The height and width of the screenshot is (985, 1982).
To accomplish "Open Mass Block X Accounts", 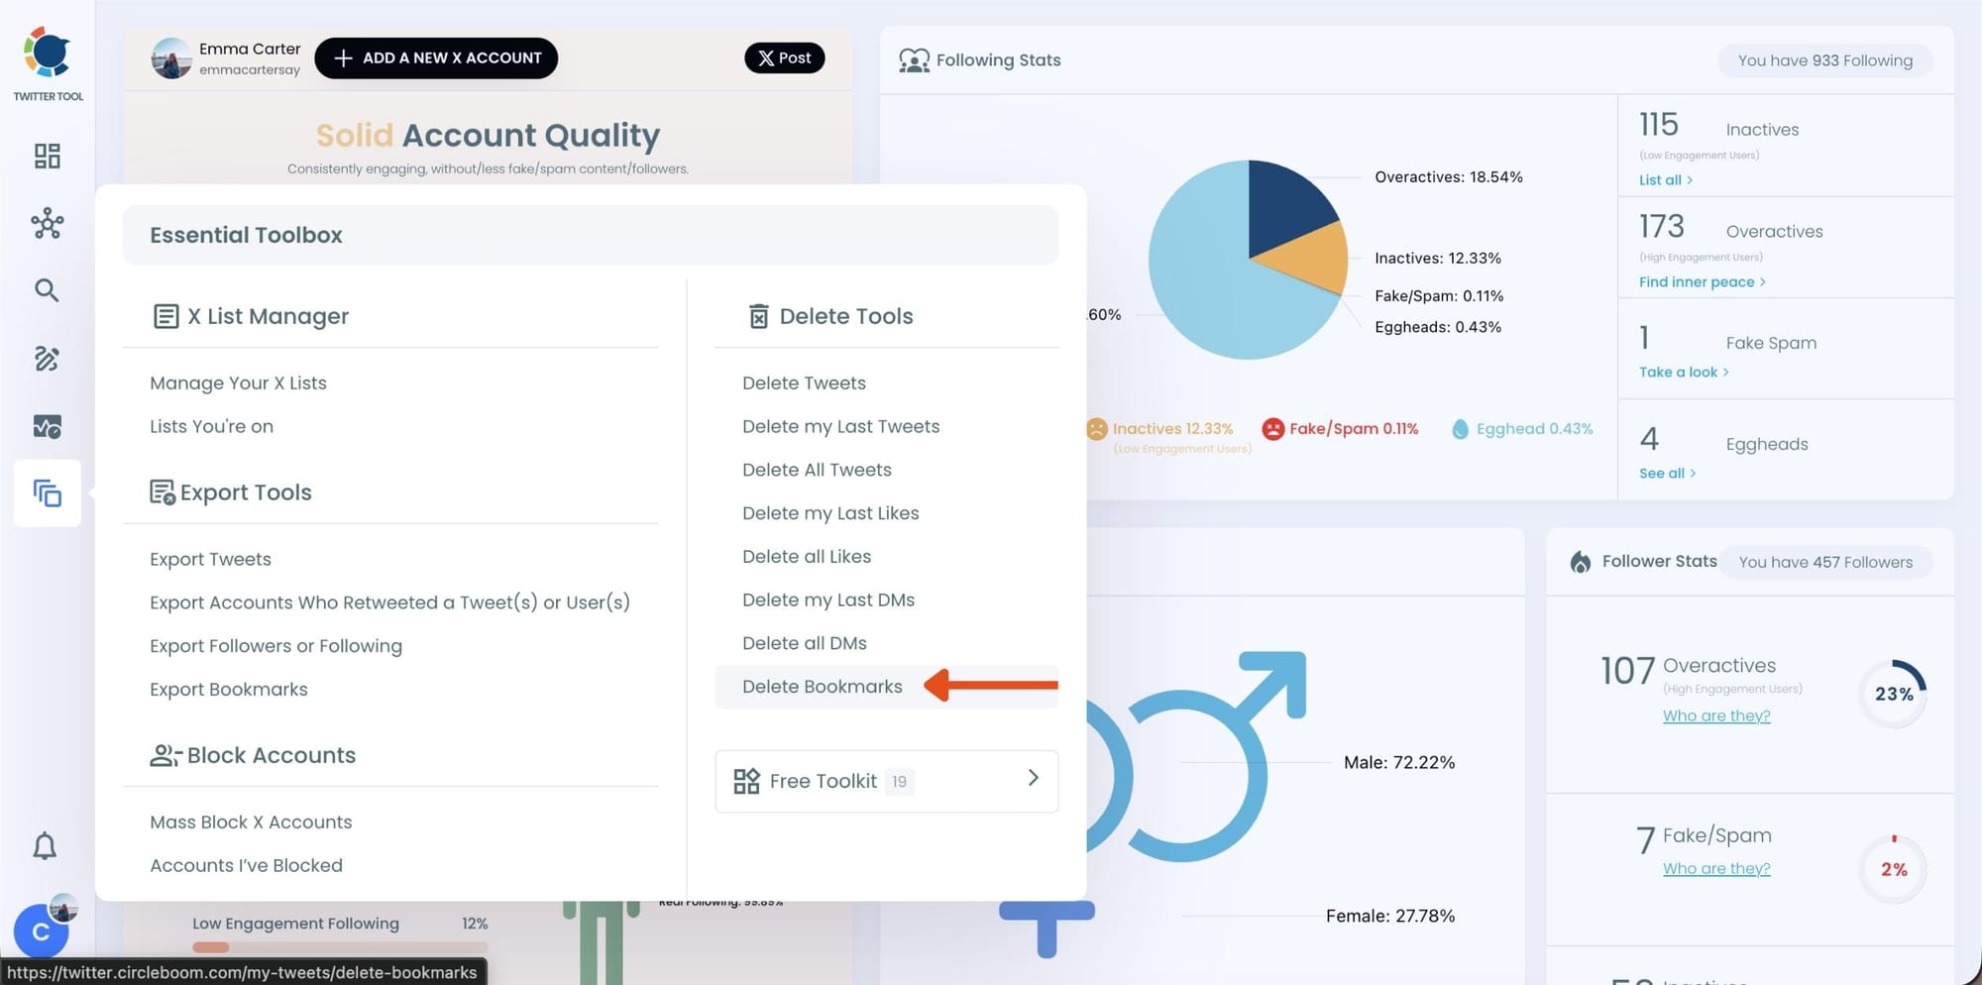I will pyautogui.click(x=251, y=822).
